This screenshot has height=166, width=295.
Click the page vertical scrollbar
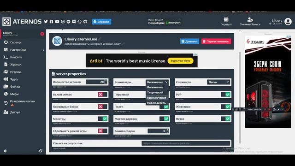point(240,97)
